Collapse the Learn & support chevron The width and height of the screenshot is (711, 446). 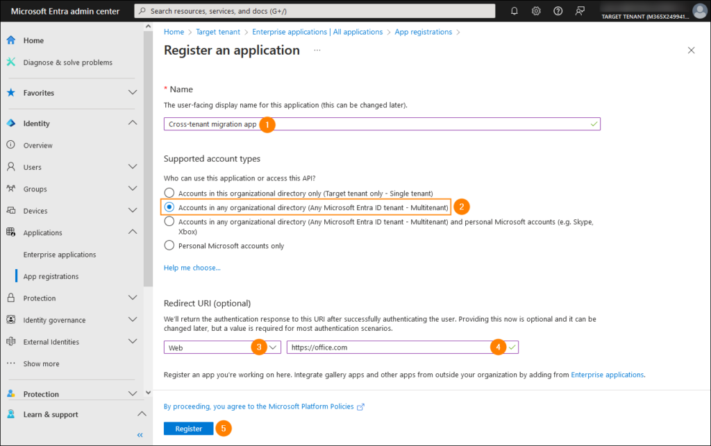point(142,414)
